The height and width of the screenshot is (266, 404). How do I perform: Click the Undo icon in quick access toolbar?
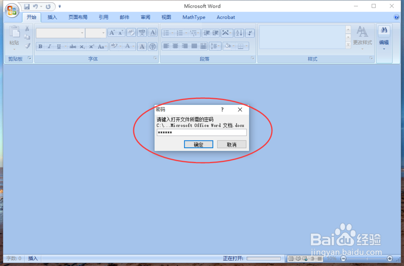(35, 6)
